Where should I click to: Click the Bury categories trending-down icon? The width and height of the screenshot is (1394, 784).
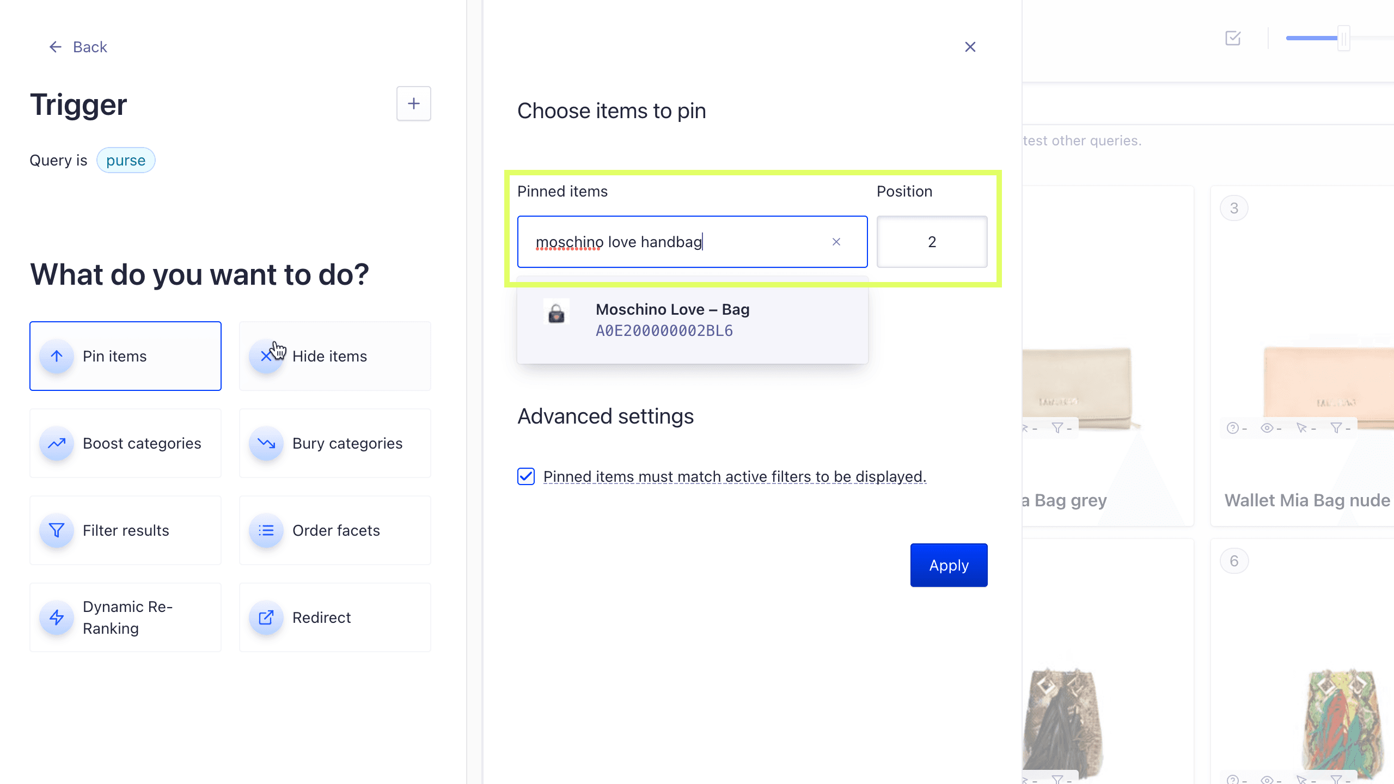266,443
